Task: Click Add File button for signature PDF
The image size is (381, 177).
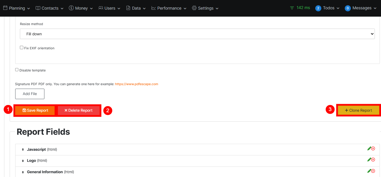Action: coord(30,94)
